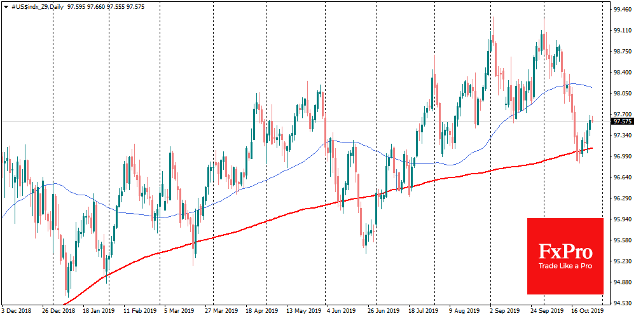Select the 2 Sep 2019 date label
This screenshot has height=318, width=636.
(x=506, y=312)
